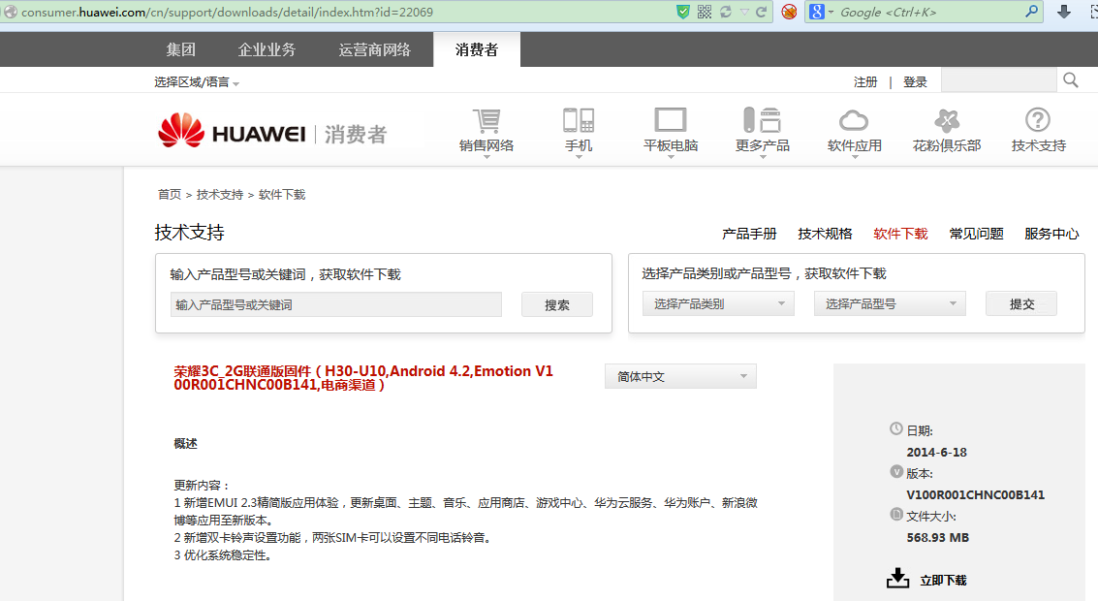Click the QR code icon in address bar
This screenshot has height=601, width=1098.
[x=705, y=12]
